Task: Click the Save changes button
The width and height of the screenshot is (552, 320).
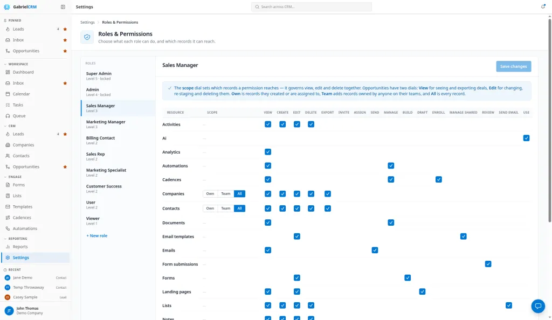Action: 514,66
